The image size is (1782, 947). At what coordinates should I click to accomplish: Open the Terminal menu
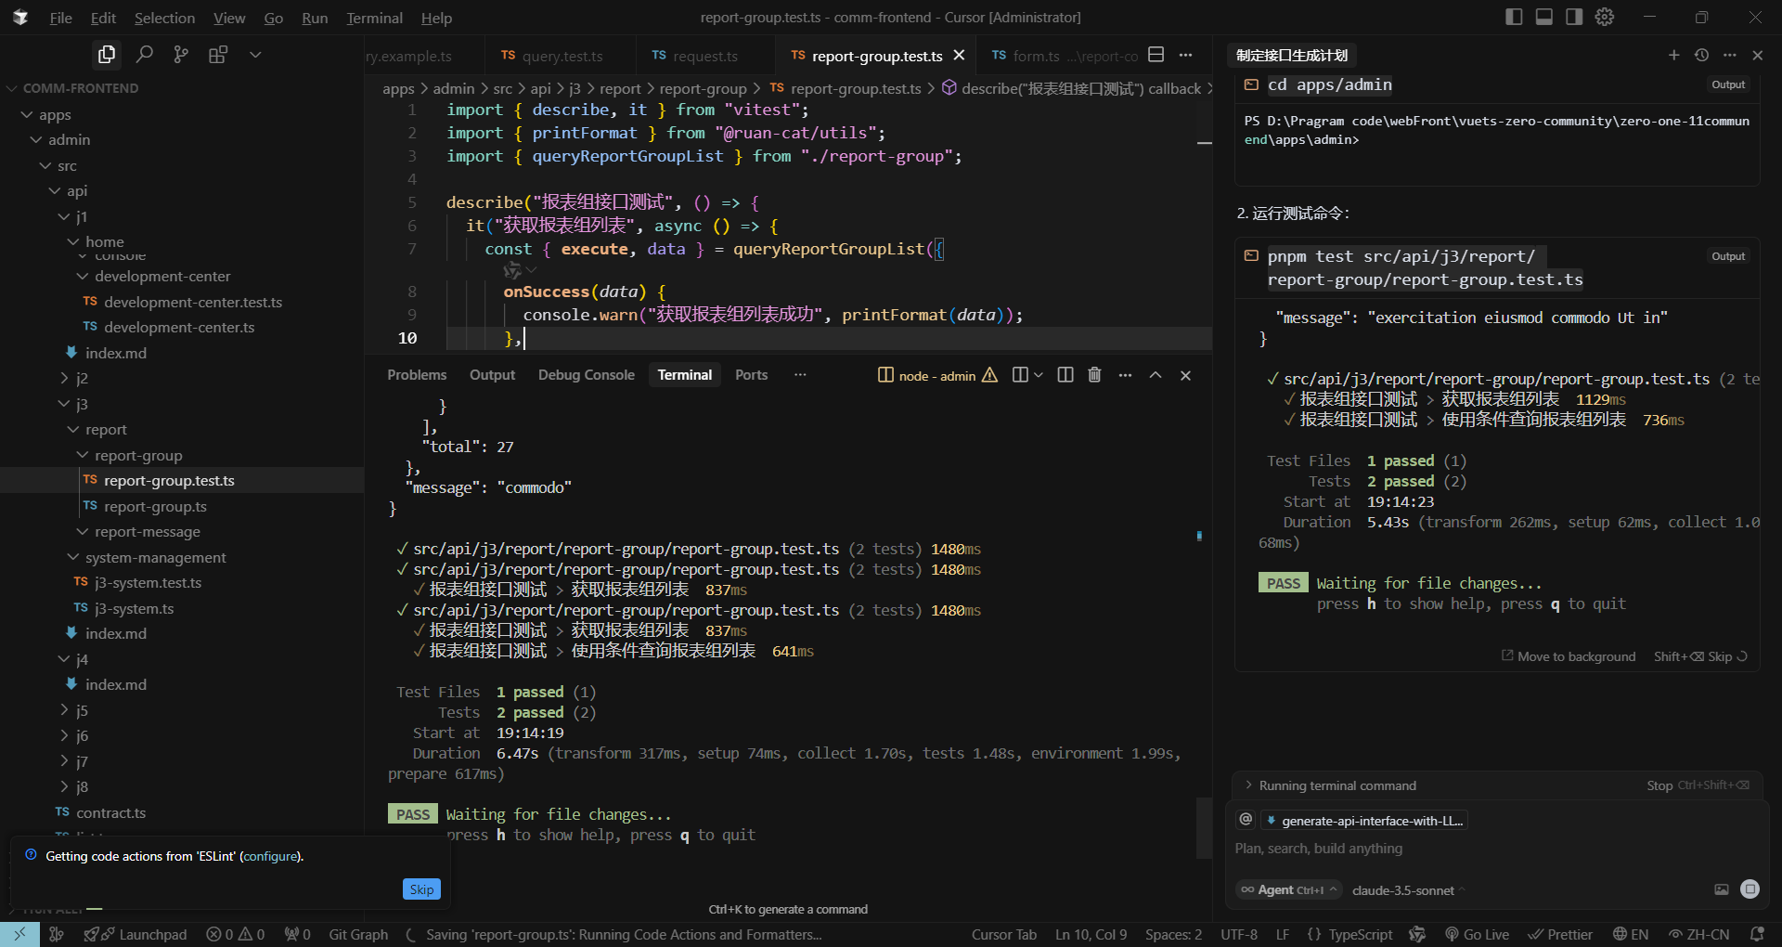374,18
